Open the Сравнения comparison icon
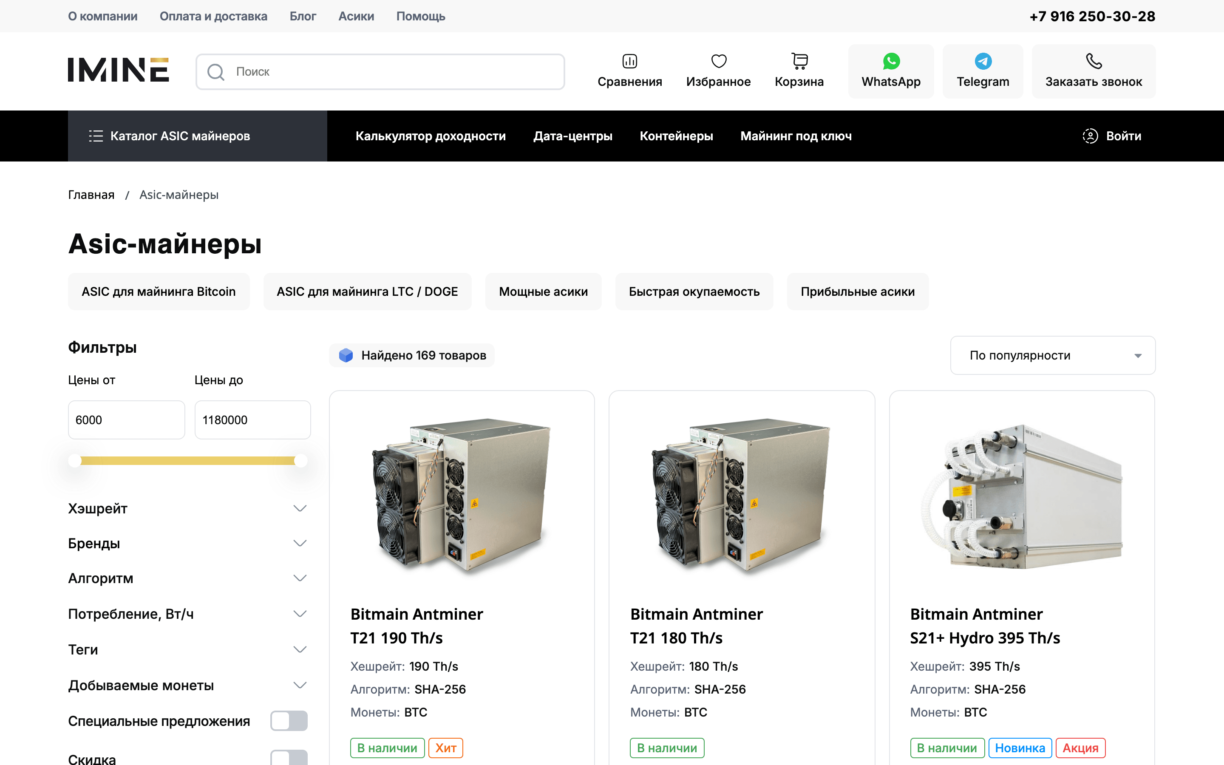The image size is (1224, 765). [x=629, y=61]
